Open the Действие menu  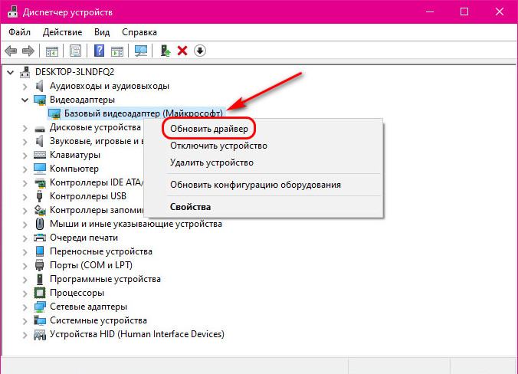click(x=62, y=32)
